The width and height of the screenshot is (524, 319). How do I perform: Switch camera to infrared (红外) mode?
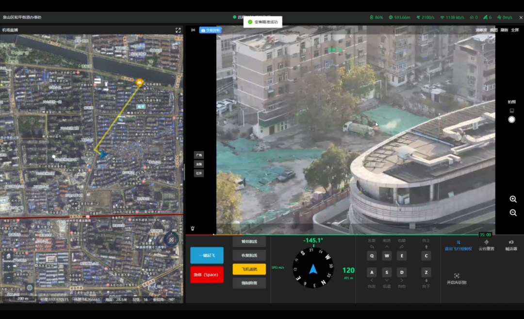[199, 173]
